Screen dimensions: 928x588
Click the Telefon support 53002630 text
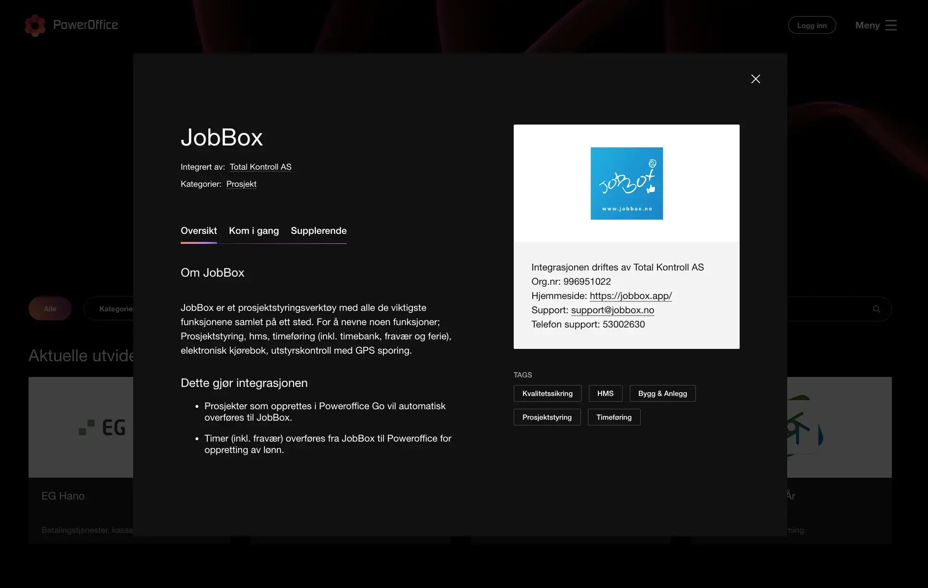[588, 324]
